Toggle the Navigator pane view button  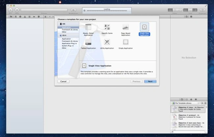[185, 10]
